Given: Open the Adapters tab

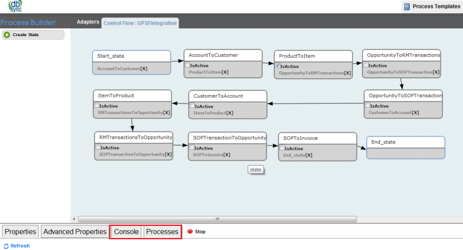Looking at the screenshot, I should (88, 22).
